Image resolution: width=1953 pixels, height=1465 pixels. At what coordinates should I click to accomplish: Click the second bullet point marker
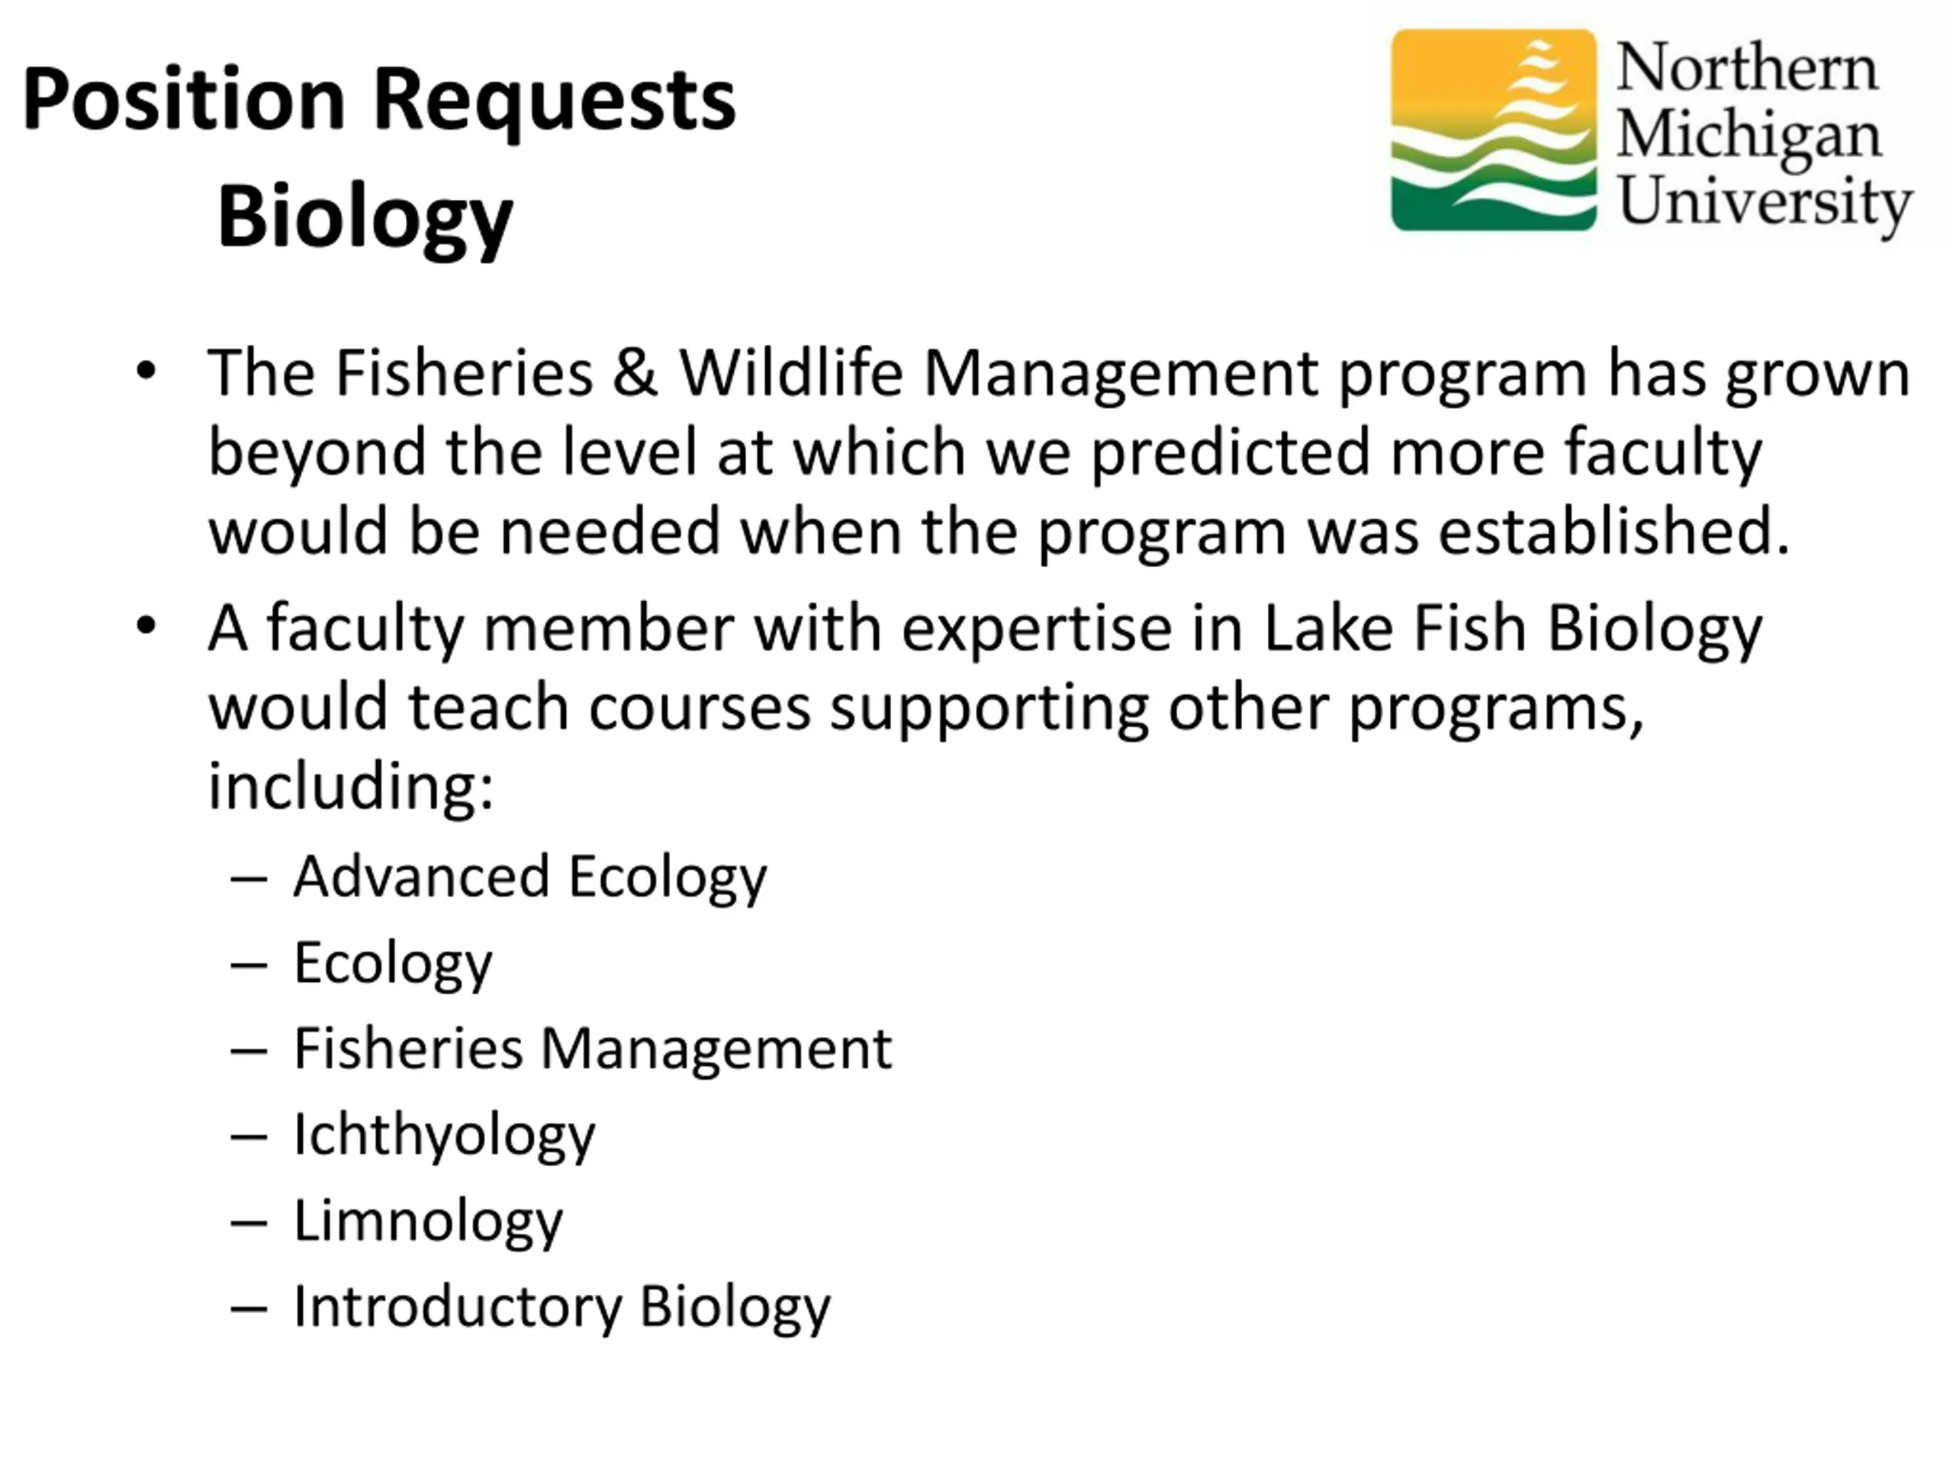(146, 626)
